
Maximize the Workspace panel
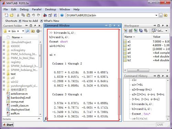(x=159, y=26)
